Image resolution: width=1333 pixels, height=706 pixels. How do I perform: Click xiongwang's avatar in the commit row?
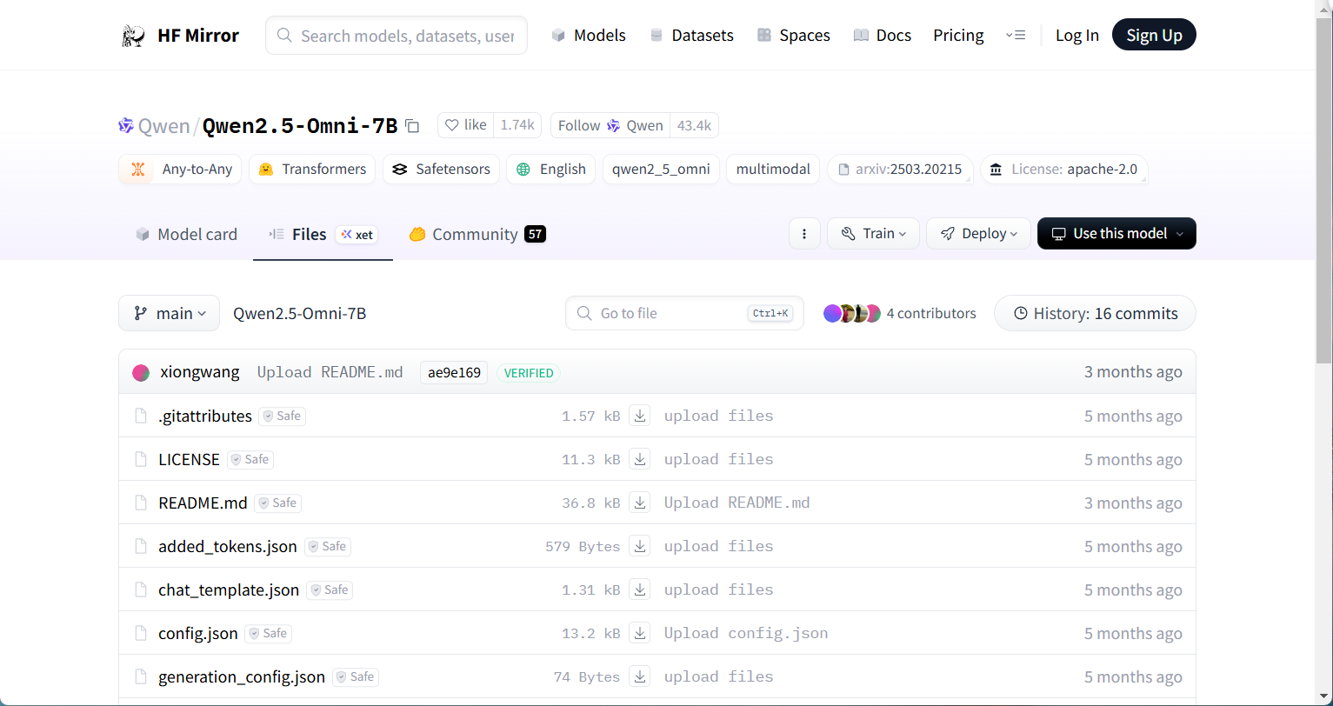point(141,372)
